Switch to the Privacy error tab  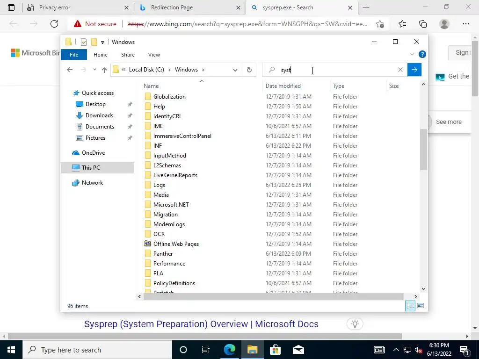click(x=78, y=7)
